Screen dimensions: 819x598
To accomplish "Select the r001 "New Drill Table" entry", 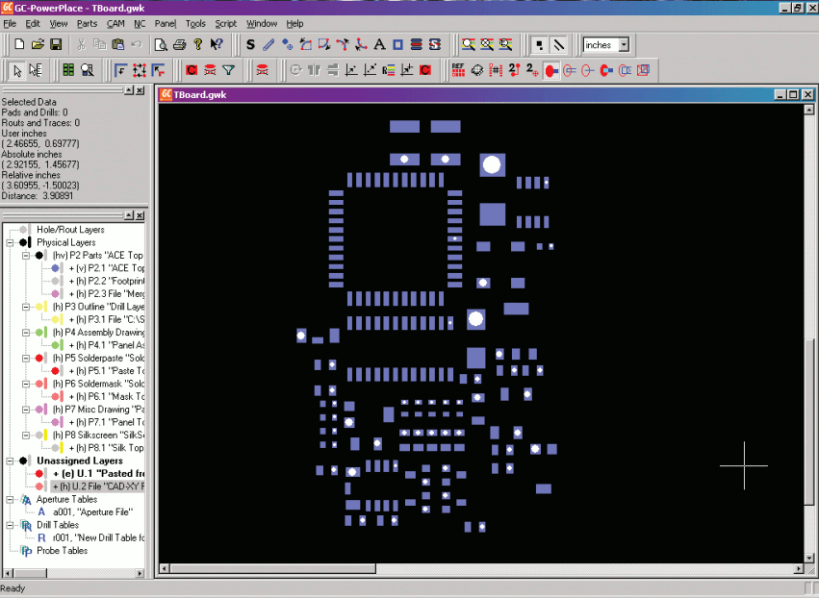I will [99, 538].
